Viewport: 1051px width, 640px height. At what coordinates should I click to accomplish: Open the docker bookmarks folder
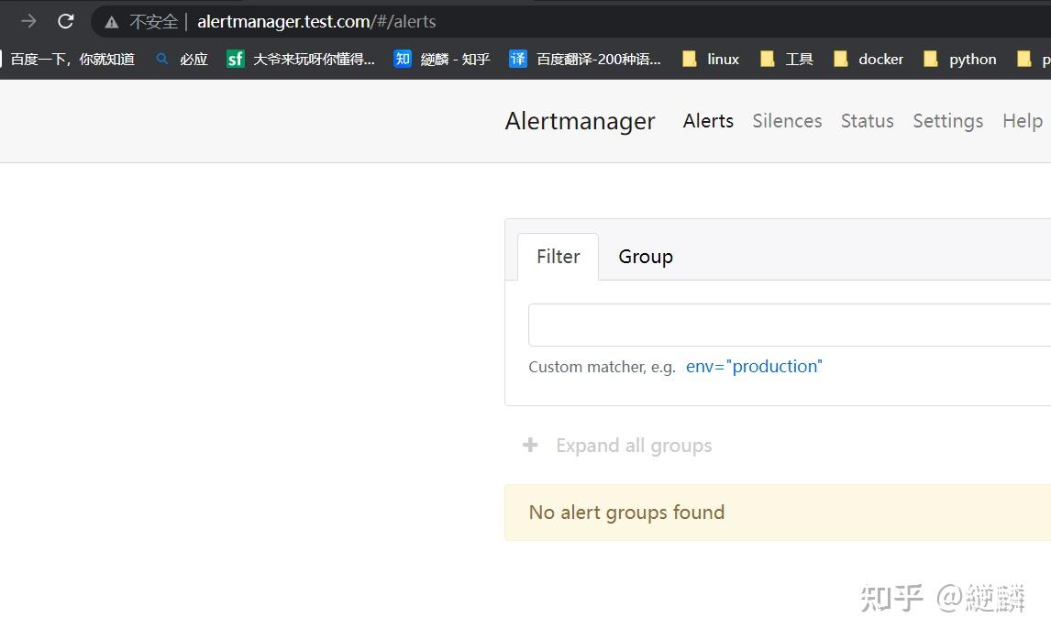pos(868,59)
